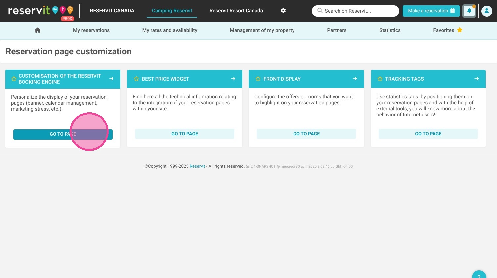Open Management of my property menu

click(262, 30)
